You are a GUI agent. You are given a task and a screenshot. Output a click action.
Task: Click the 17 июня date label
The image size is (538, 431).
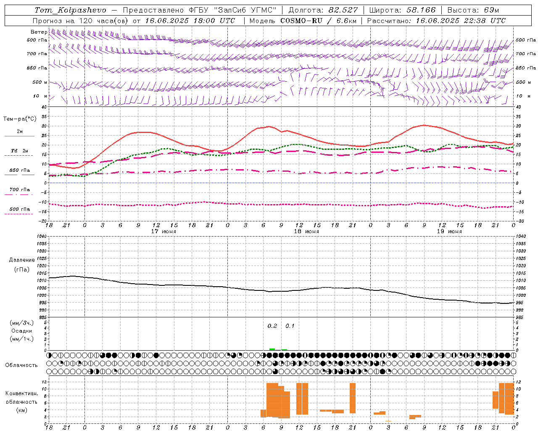pos(164,231)
